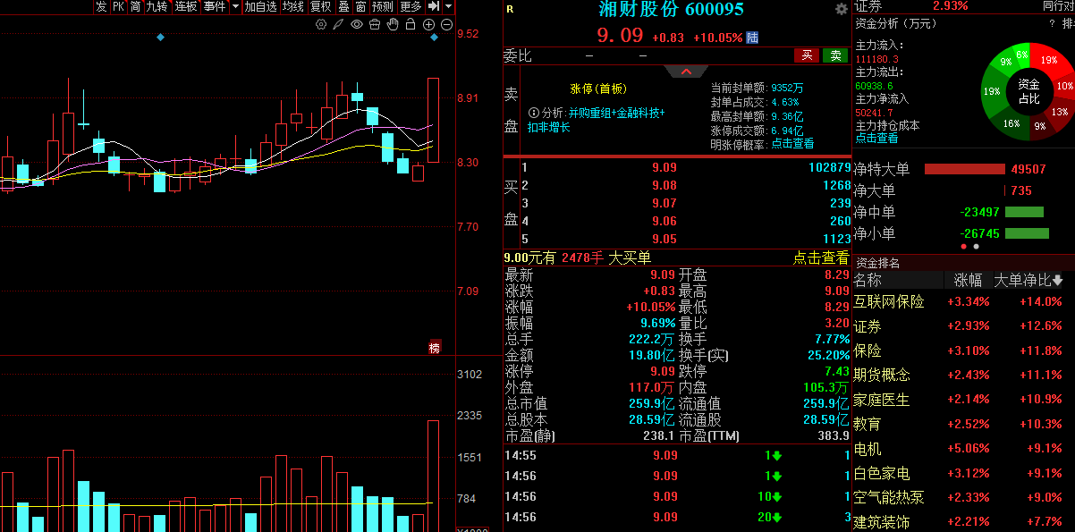This screenshot has width=1075, height=532.
Task: Expand the rightmost toolbar dropdown arrow
Action: (448, 6)
